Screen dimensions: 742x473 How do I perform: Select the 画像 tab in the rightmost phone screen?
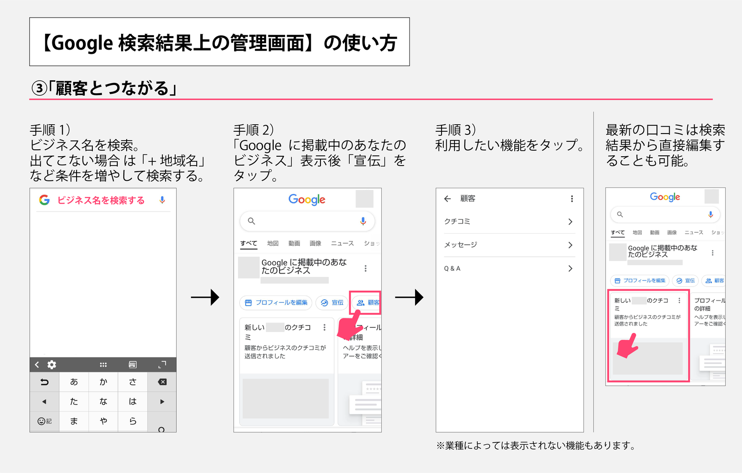coord(672,232)
